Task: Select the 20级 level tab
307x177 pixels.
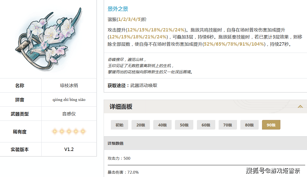Action: point(141,125)
